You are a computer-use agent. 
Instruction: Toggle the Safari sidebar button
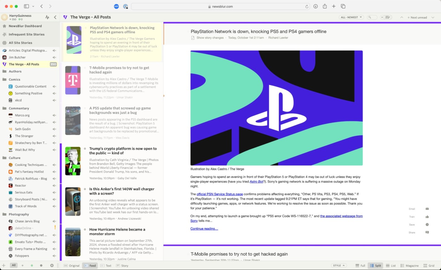[26, 6]
